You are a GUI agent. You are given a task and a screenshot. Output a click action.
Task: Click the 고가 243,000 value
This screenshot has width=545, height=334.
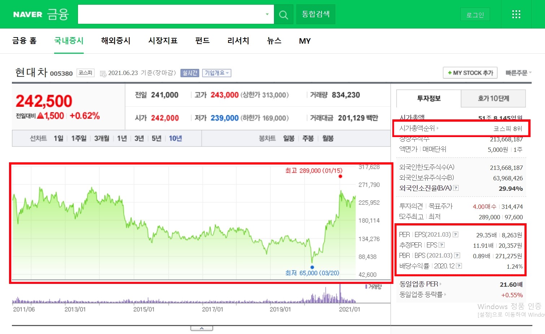click(x=224, y=95)
